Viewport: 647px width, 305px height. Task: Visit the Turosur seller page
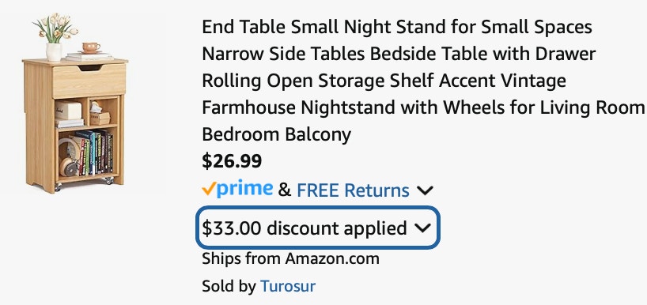(x=288, y=286)
